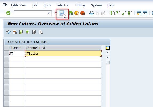The width and height of the screenshot is (153, 107).
Task: Open the Table View menu
Action: point(18,5)
